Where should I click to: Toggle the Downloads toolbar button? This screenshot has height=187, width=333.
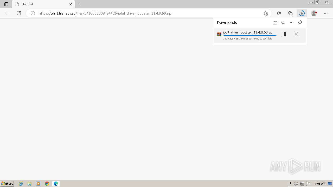302,13
